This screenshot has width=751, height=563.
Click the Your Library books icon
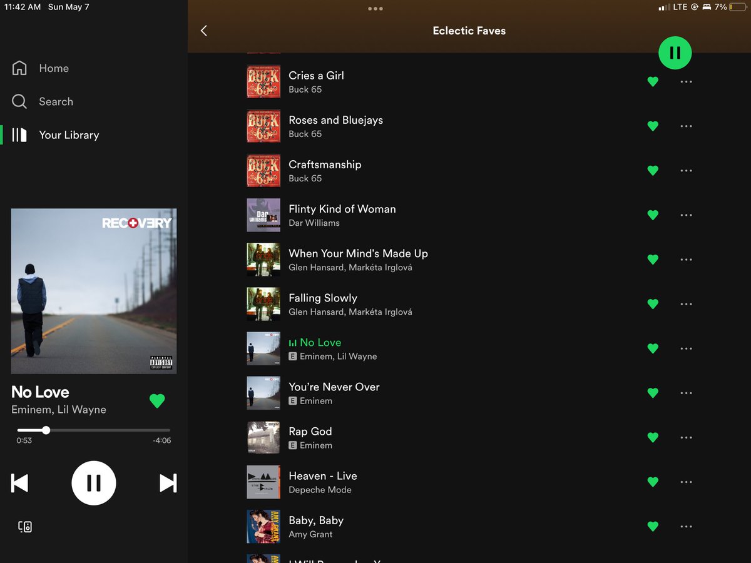(19, 134)
